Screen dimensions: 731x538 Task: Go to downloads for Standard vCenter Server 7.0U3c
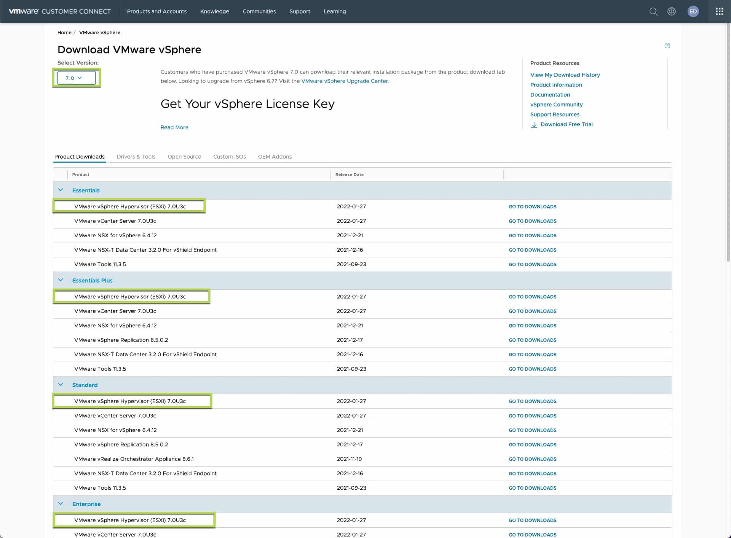(533, 416)
